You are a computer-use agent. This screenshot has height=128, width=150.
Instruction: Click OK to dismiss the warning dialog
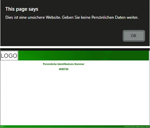click(134, 36)
